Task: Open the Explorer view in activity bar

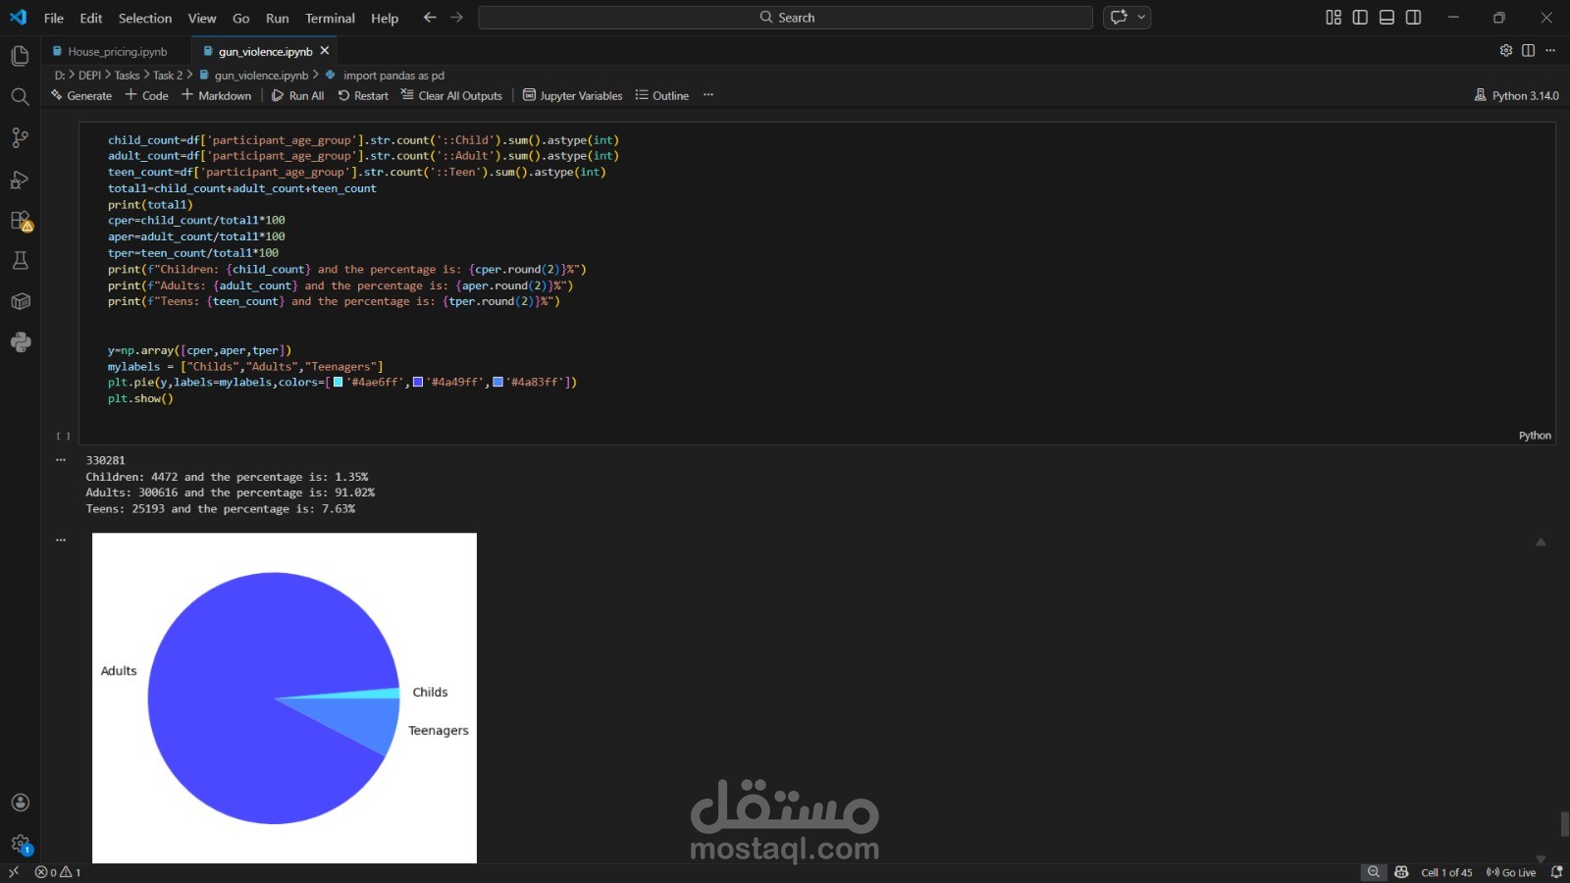Action: [20, 56]
